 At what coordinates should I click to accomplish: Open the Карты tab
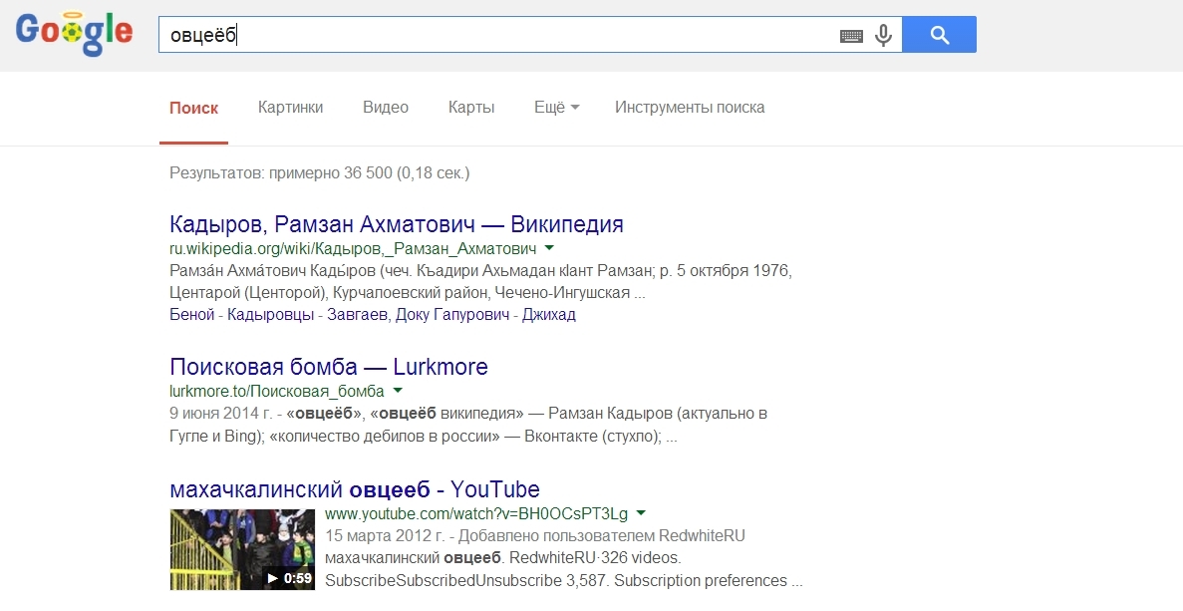click(471, 107)
